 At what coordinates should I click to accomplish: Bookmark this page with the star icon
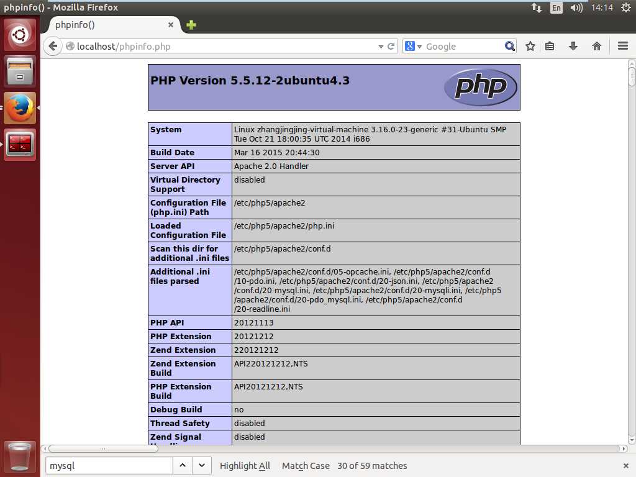tap(530, 46)
